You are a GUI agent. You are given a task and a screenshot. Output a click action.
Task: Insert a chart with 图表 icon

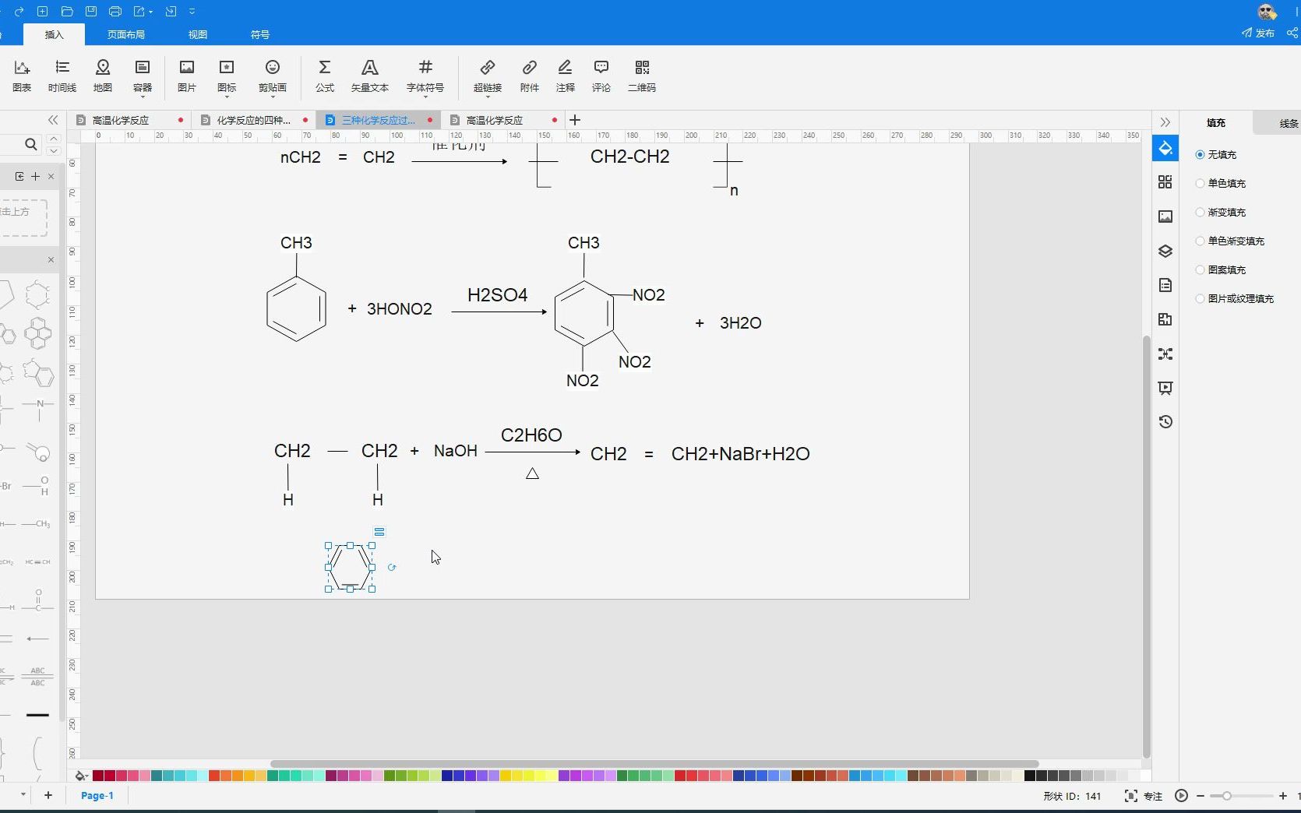coord(22,76)
